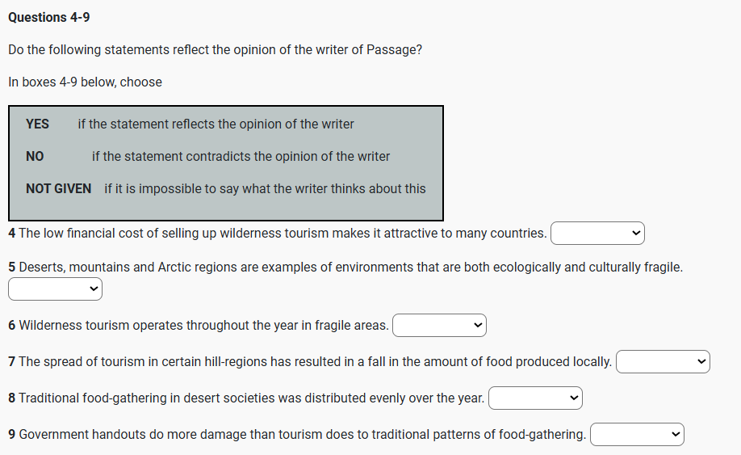Expand the question 8 answer selector
Viewport: 741px width, 455px height.
[x=535, y=398]
